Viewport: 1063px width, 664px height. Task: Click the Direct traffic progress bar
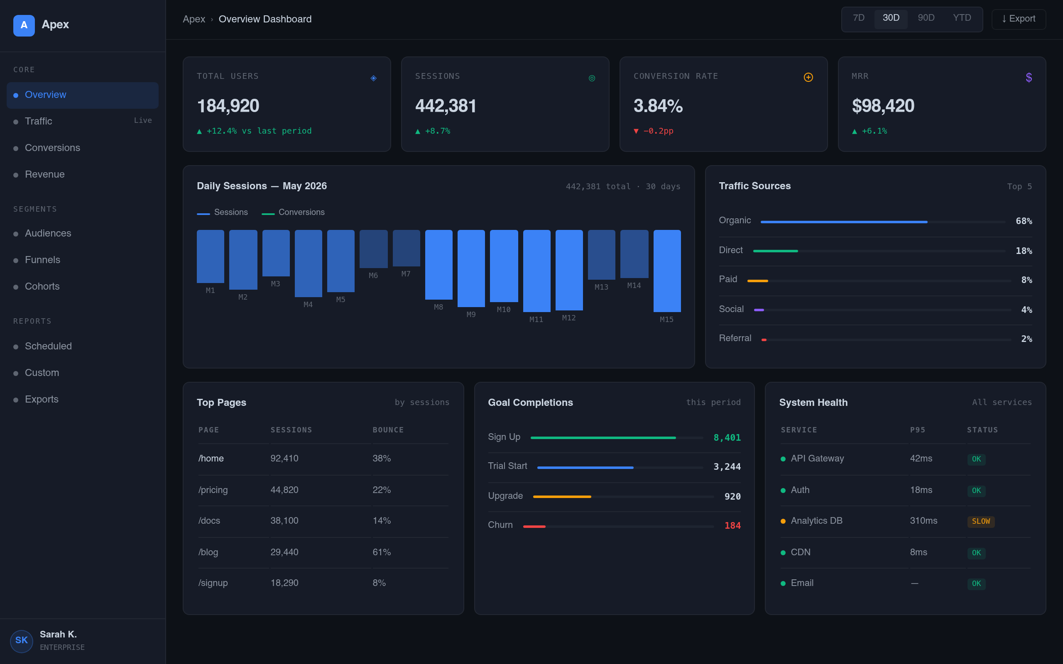[879, 251]
